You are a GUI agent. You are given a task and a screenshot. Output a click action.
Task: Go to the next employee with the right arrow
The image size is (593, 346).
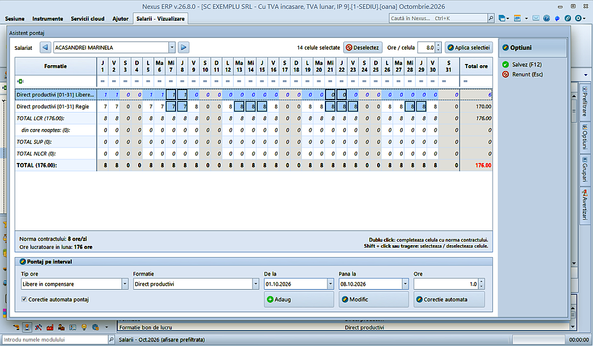183,47
